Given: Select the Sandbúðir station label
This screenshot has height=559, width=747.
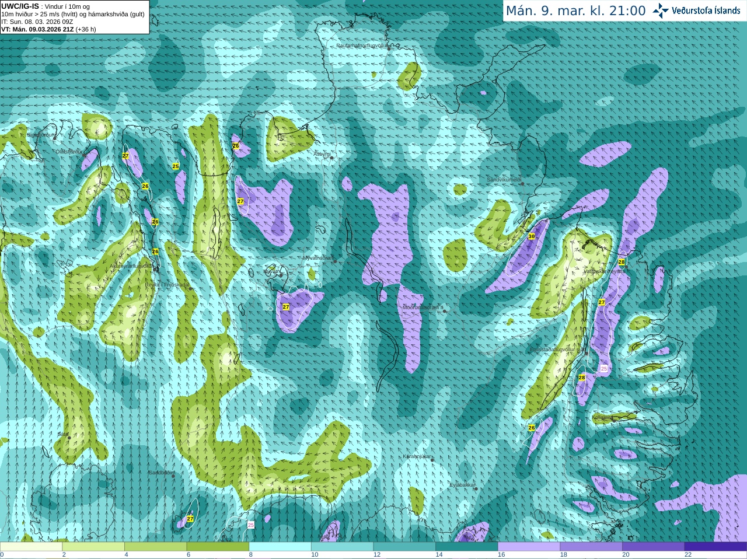Looking at the screenshot, I should [161, 473].
